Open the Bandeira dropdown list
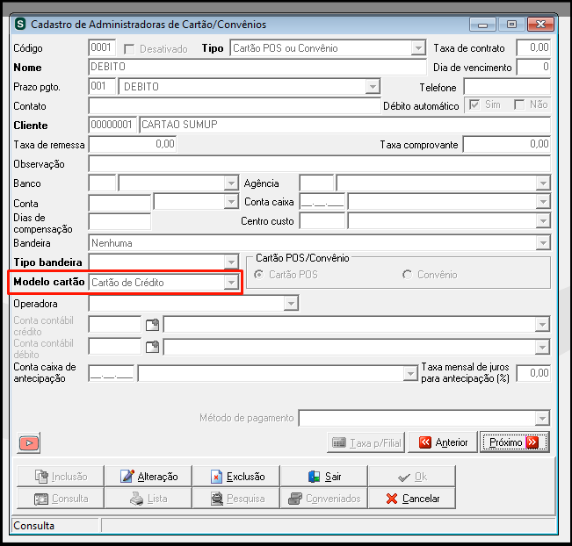The width and height of the screenshot is (572, 546). coord(543,243)
